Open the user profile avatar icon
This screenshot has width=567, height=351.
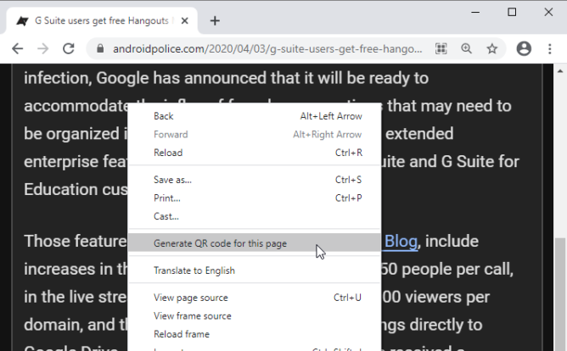pos(524,48)
